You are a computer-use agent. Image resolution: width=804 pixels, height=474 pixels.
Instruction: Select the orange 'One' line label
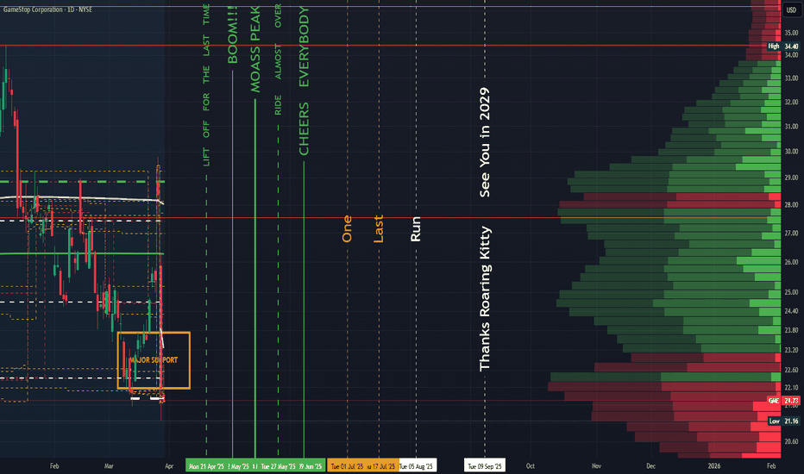tap(347, 228)
